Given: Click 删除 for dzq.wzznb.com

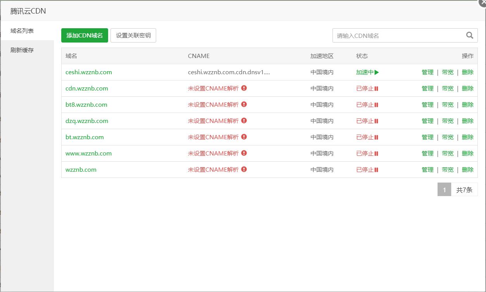Looking at the screenshot, I should [468, 121].
